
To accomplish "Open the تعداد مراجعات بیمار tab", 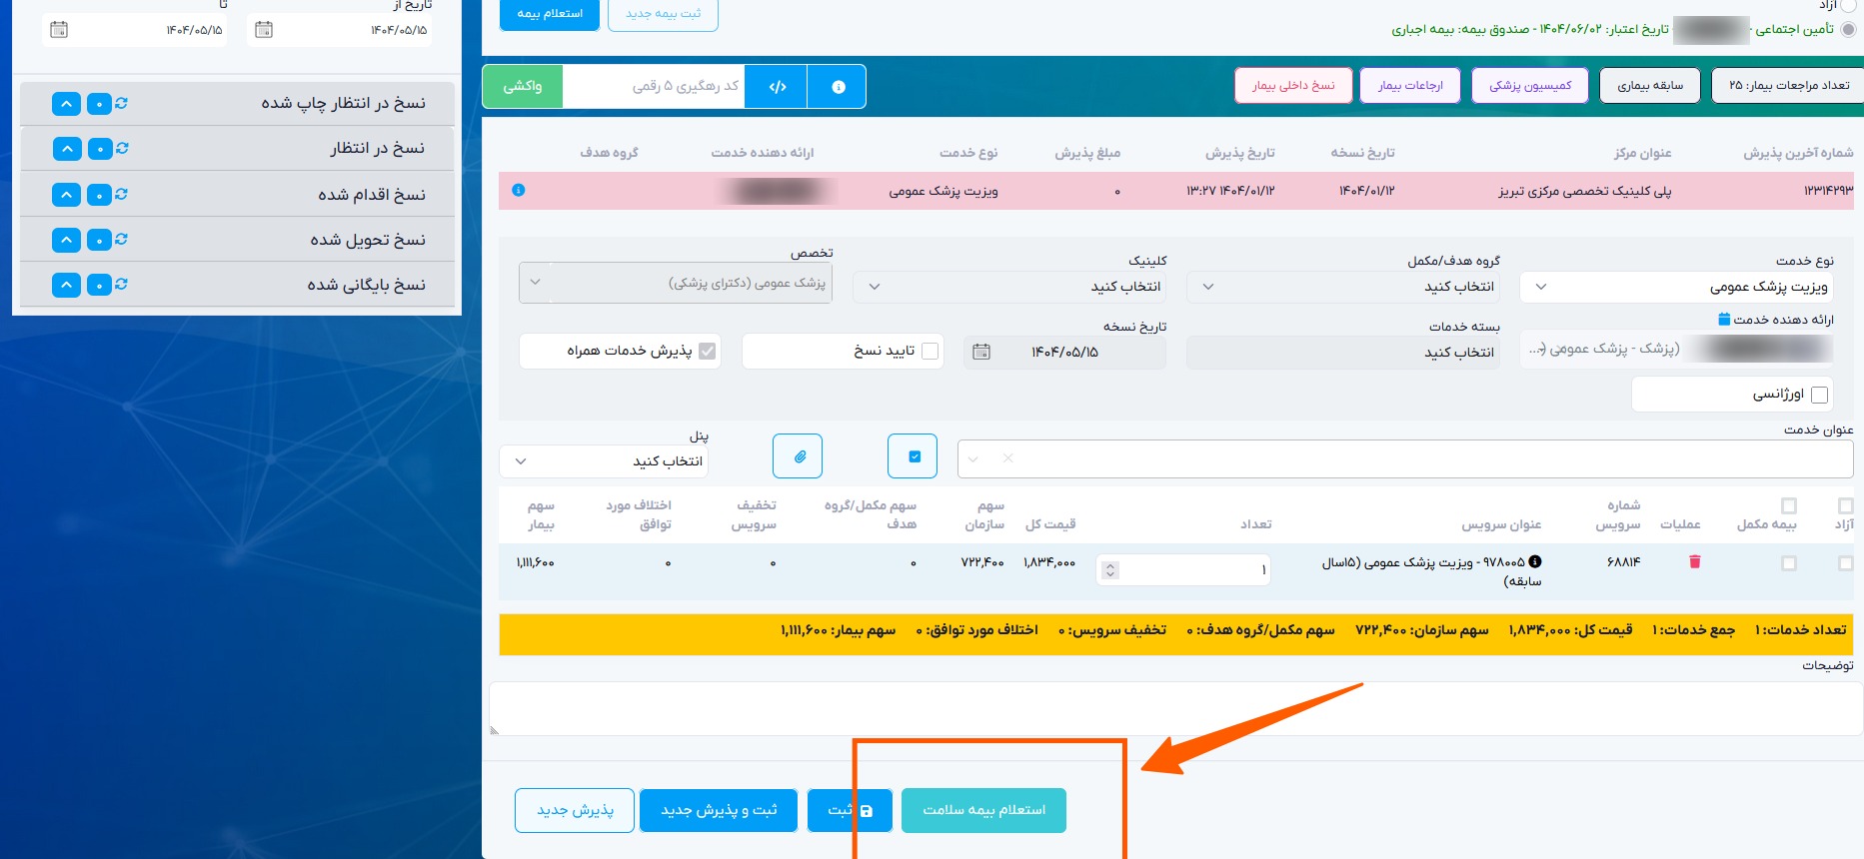I will coord(1788,86).
